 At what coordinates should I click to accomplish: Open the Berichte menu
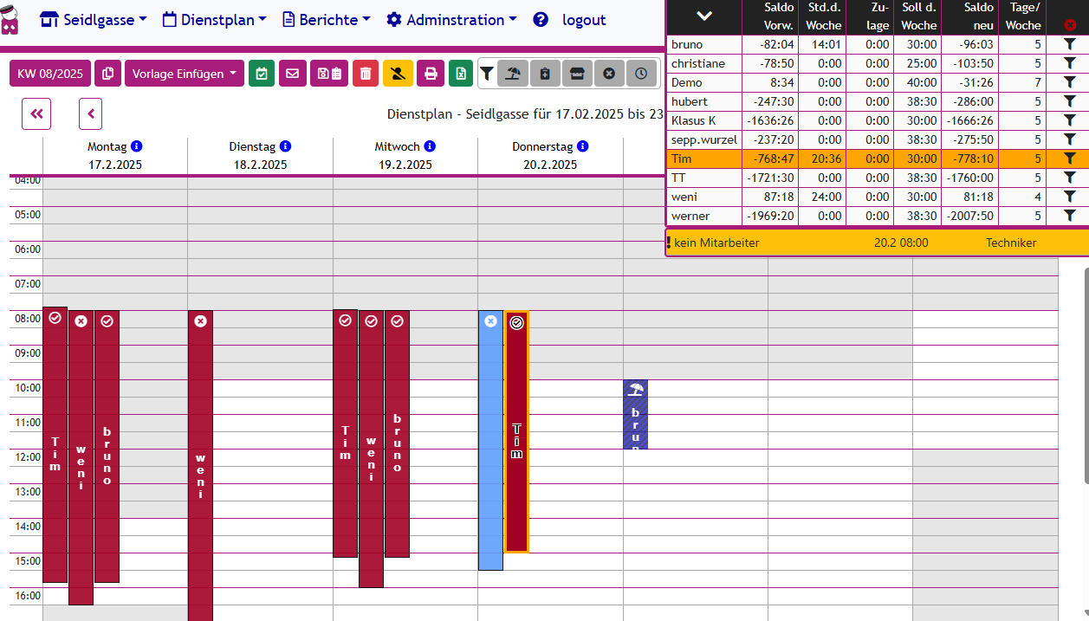tap(327, 19)
